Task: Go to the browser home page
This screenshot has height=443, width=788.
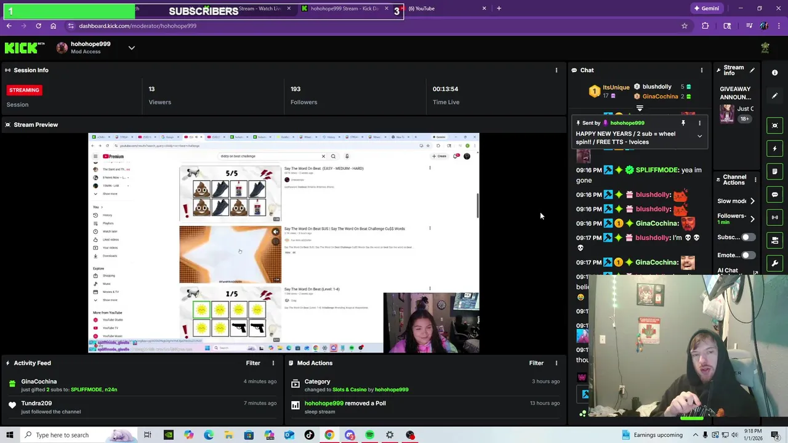Action: (53, 26)
